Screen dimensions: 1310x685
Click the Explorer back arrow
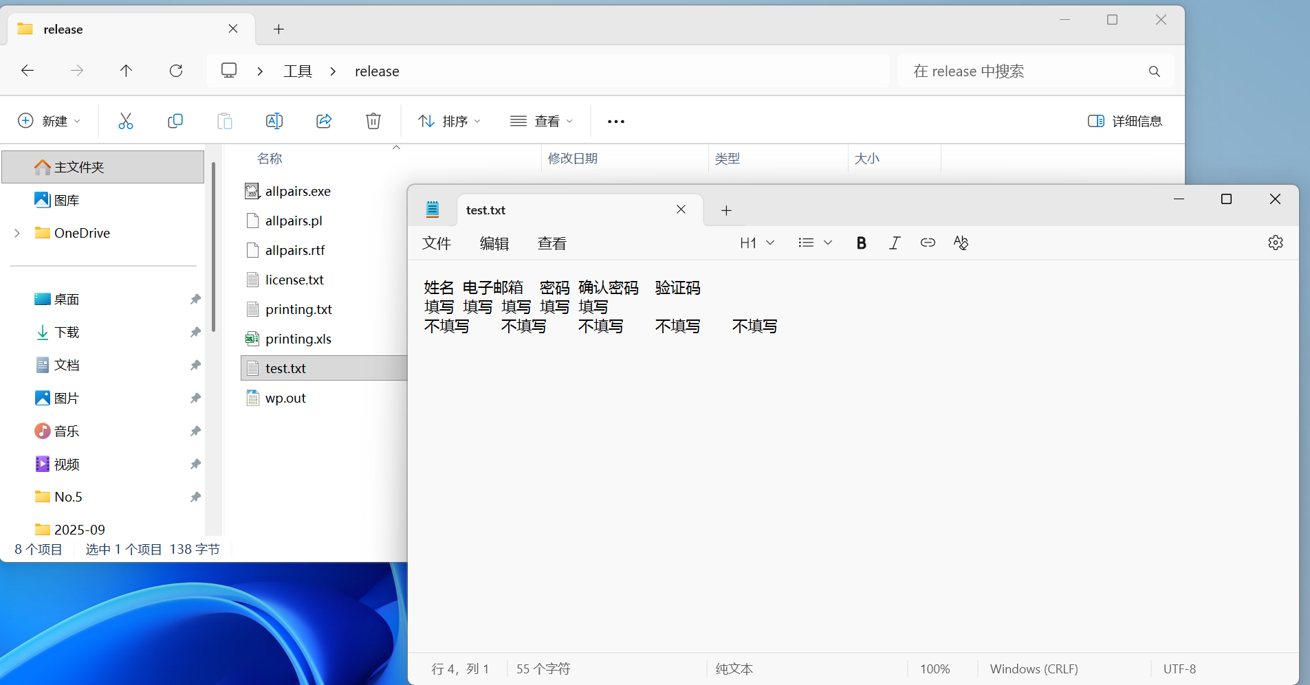28,71
